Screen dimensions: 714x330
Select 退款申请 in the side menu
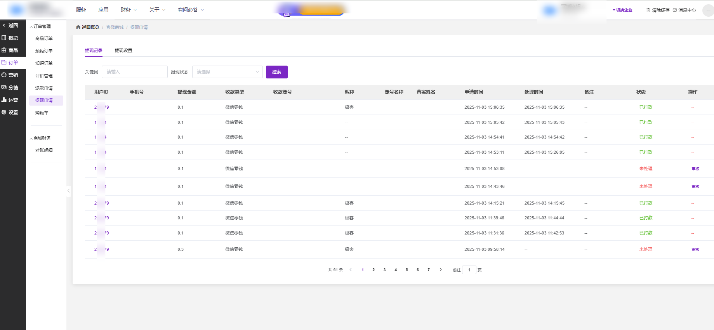click(44, 88)
